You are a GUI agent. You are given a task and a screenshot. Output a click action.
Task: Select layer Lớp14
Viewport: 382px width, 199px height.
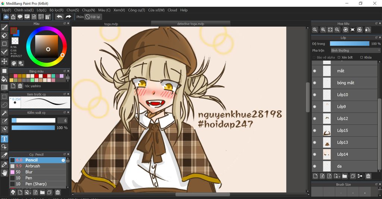[x=345, y=154]
